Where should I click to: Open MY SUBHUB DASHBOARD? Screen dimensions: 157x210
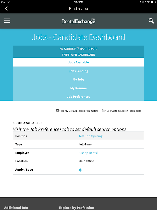point(78,49)
